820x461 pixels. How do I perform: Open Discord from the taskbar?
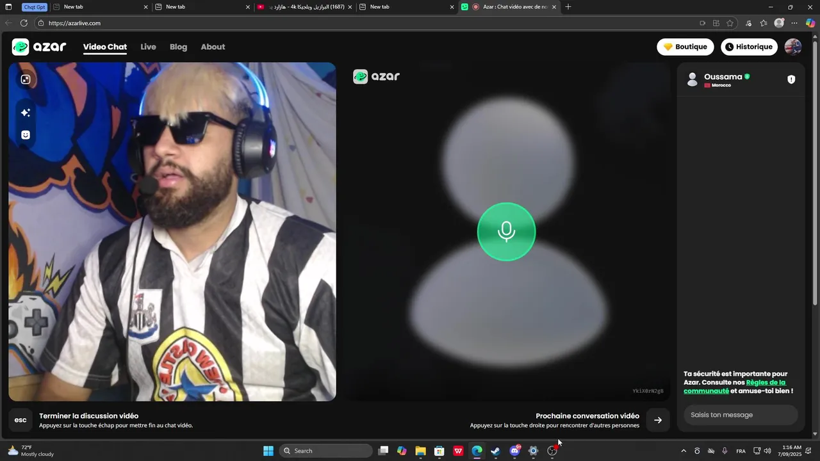[x=514, y=451]
